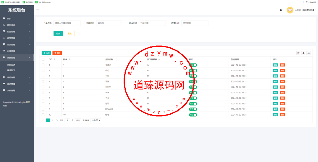Open the TG bookmark in bookmarks bar
This screenshot has height=162, width=318.
(43, 2)
